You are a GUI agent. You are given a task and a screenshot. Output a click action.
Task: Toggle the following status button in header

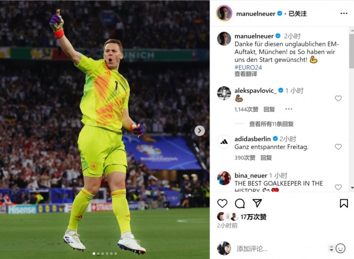point(297,14)
